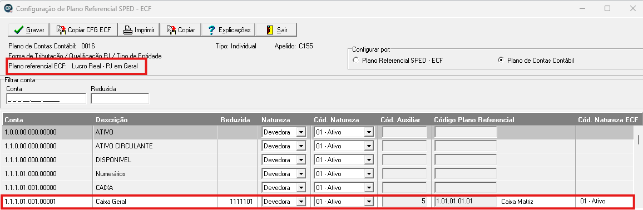Click Cód. Auxiliar field in Numerários row
The height and width of the screenshot is (210, 643).
405,173
